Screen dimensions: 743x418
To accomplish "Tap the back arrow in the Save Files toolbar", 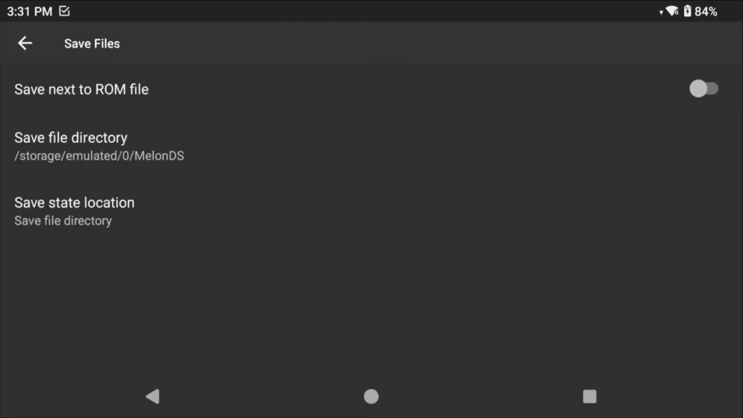I will pyautogui.click(x=25, y=43).
